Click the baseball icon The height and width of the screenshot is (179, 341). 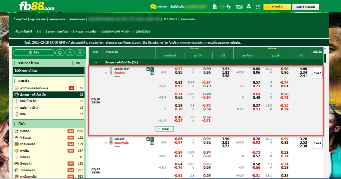pyautogui.click(x=16, y=157)
